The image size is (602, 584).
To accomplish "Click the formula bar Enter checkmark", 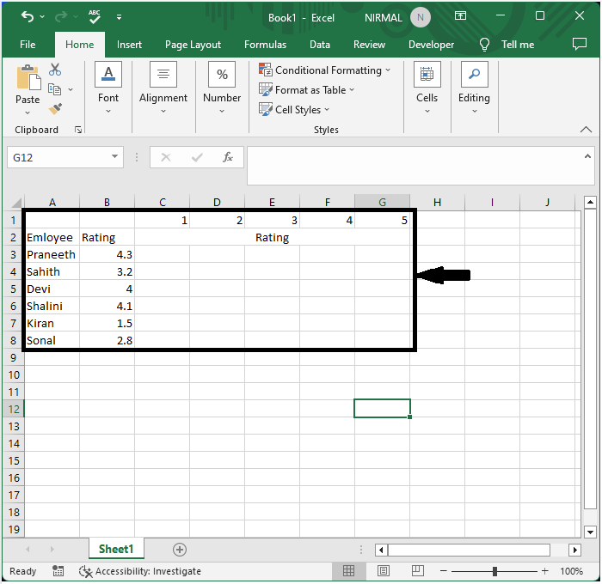I will pos(197,157).
